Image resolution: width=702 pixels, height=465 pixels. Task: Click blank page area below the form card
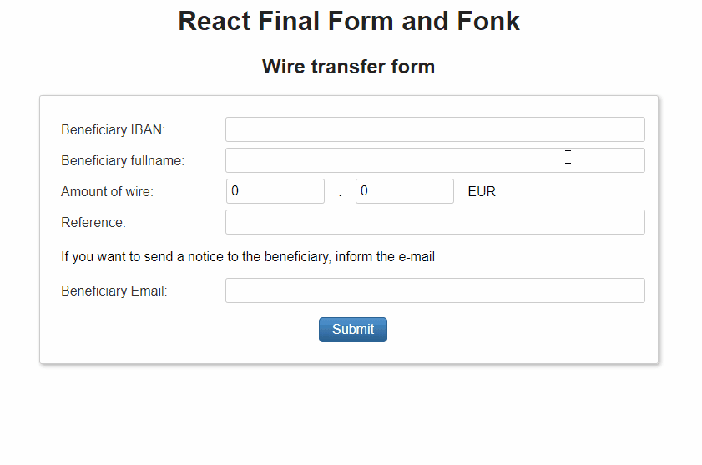(x=349, y=415)
